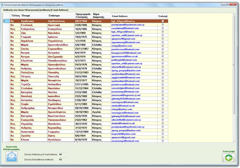The width and height of the screenshot is (240, 168).
Task: Select the email vassolofgke@hotmail.com
Action: 125,88
